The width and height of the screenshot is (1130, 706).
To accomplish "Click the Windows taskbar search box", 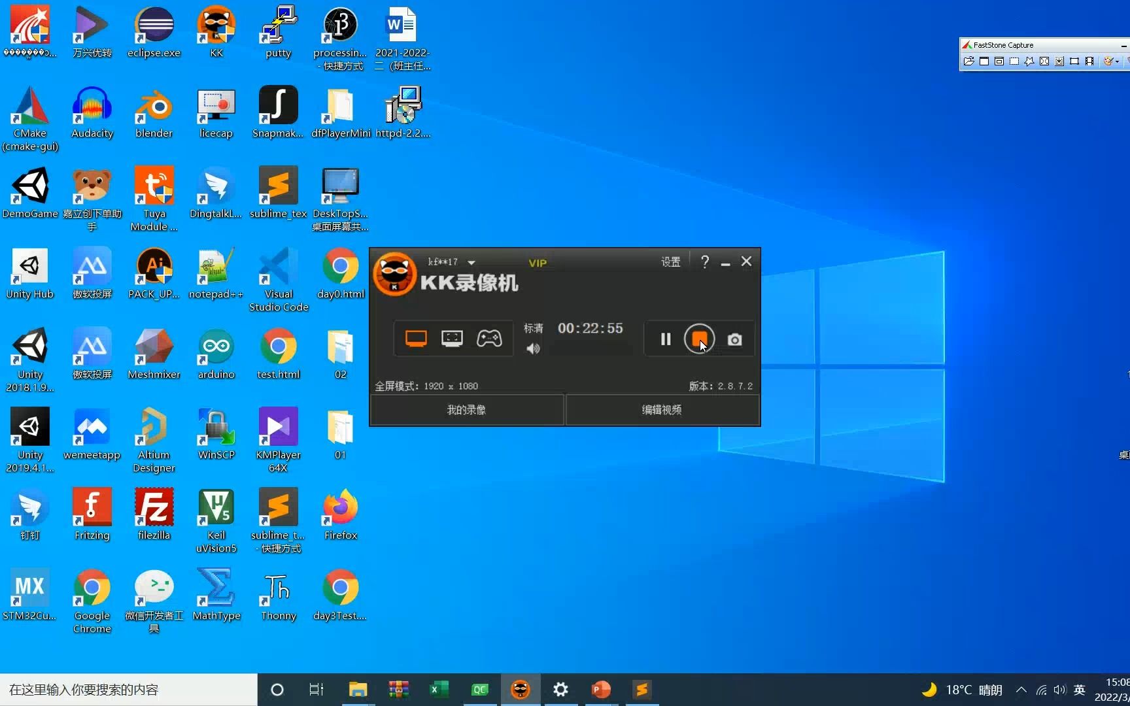I will click(x=128, y=690).
